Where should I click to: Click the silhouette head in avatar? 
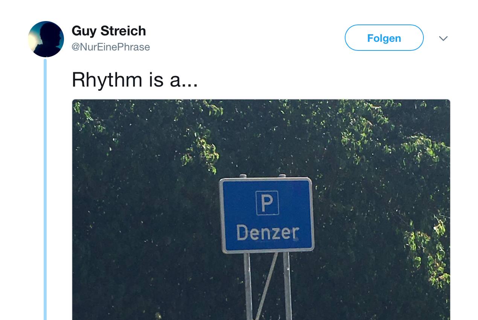51,36
